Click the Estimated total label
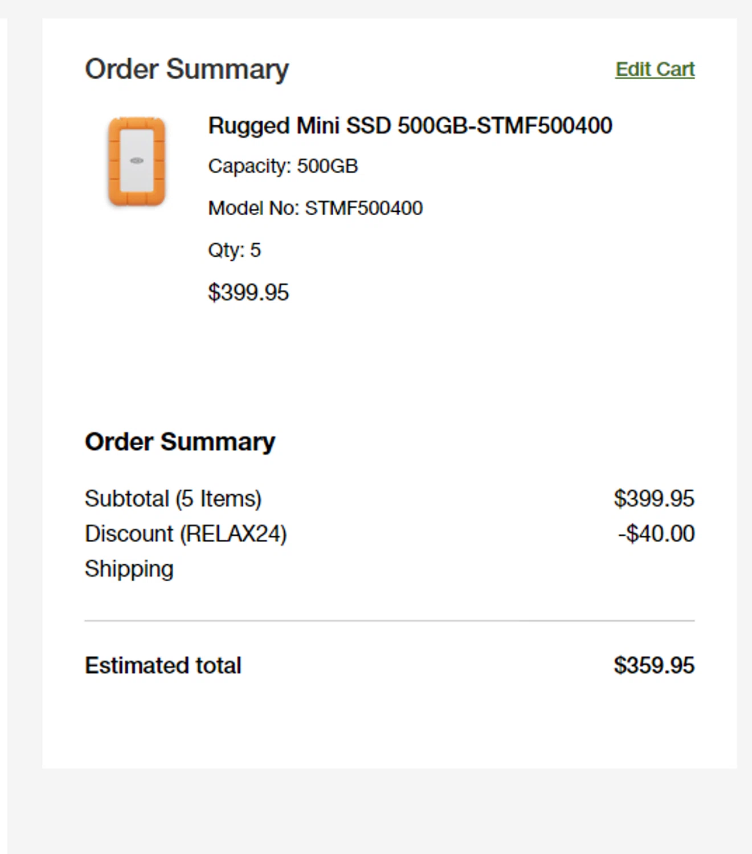 [x=163, y=666]
